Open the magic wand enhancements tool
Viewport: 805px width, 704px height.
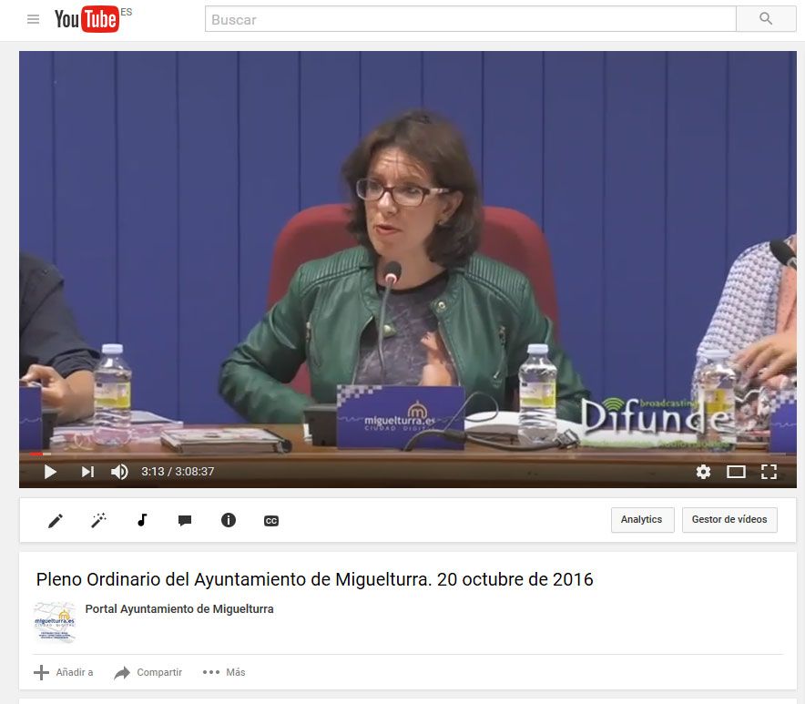tap(98, 520)
